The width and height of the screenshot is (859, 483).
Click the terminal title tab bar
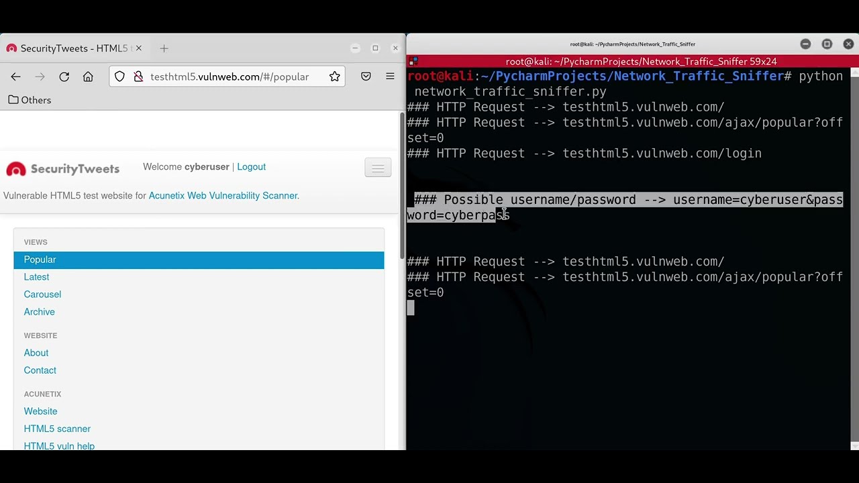pyautogui.click(x=632, y=62)
